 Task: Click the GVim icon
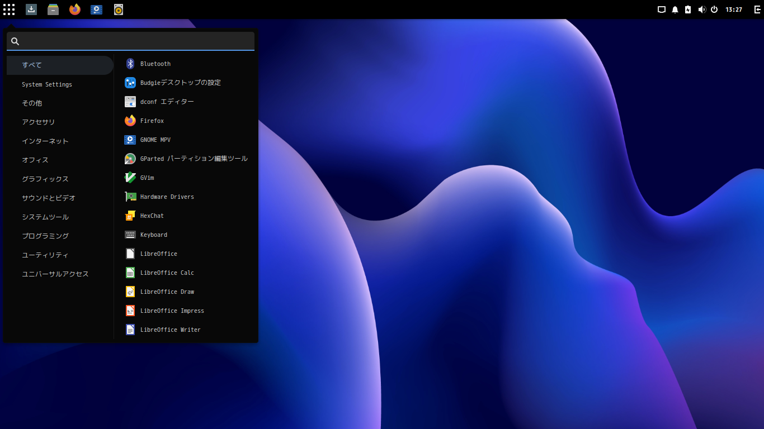point(130,178)
